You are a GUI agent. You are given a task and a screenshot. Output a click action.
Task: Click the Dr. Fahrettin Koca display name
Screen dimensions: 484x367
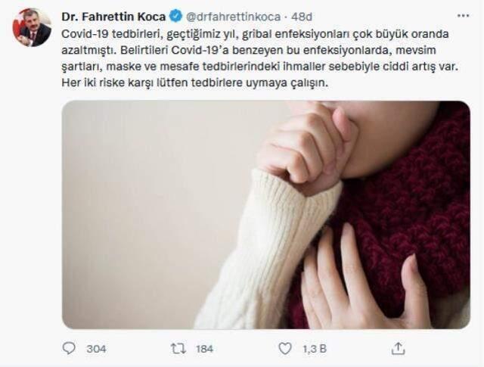coord(115,14)
